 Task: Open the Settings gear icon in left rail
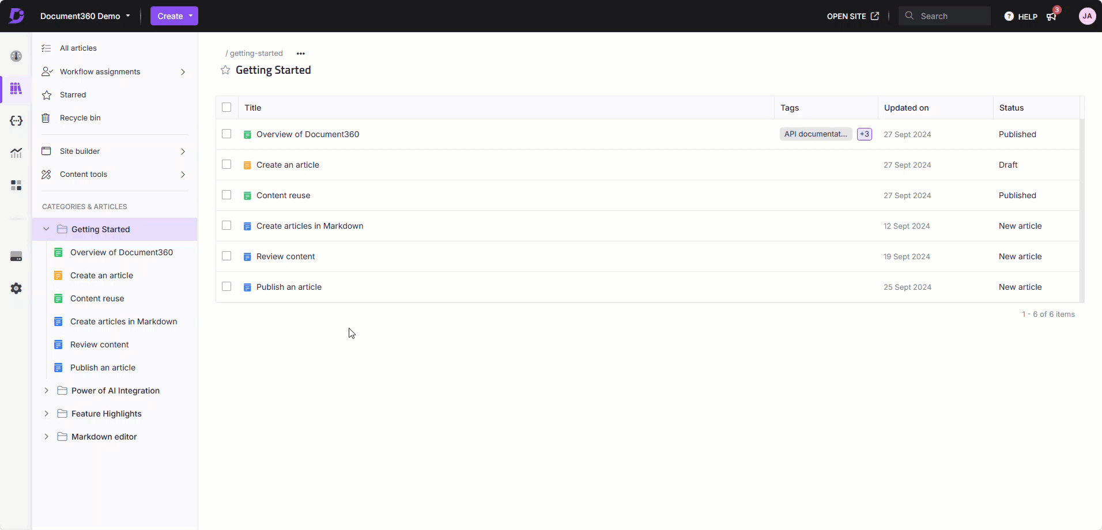click(16, 288)
